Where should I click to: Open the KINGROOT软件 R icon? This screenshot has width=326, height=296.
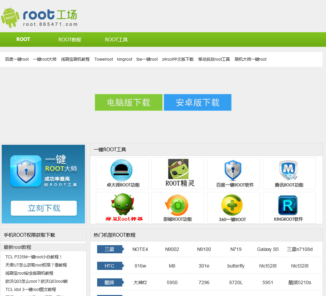[x=288, y=205]
